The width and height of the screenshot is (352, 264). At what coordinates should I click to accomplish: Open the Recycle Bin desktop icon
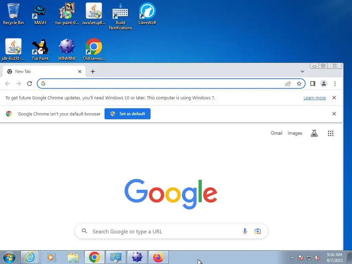[x=13, y=14]
